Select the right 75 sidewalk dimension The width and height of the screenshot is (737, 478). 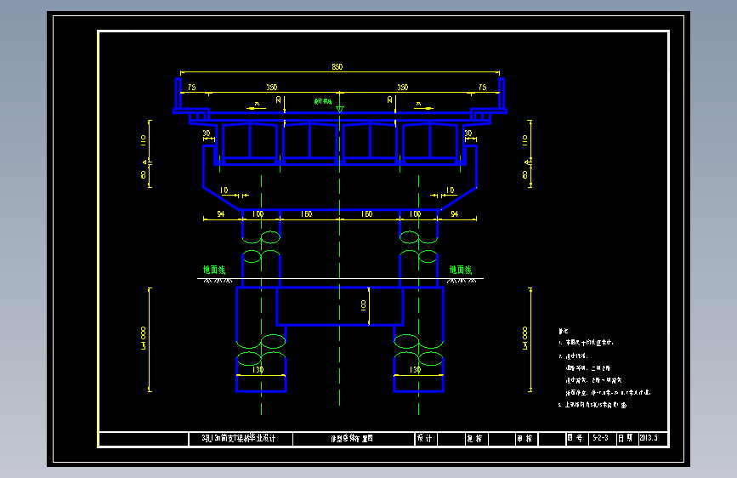point(483,87)
